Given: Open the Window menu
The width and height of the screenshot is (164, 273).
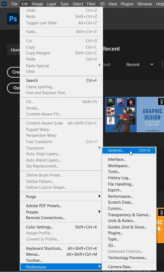Looking at the screenshot, I should coord(145,4).
